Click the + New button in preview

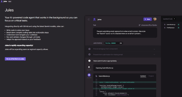coord(147,19)
